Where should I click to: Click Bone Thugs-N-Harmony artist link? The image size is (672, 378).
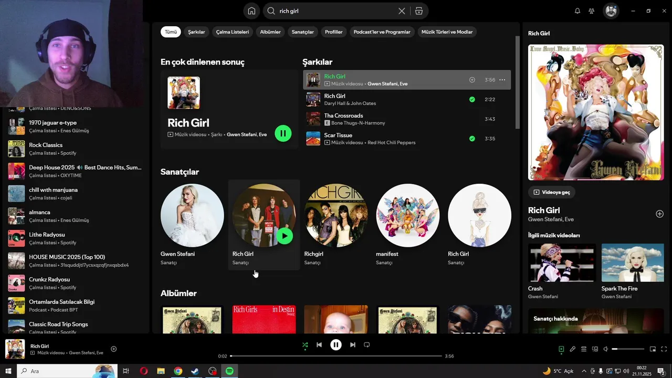(358, 123)
